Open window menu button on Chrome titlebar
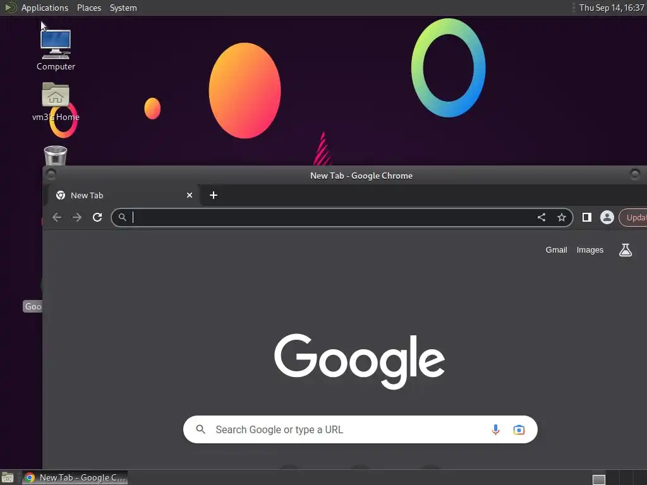The width and height of the screenshot is (647, 485). [x=51, y=174]
